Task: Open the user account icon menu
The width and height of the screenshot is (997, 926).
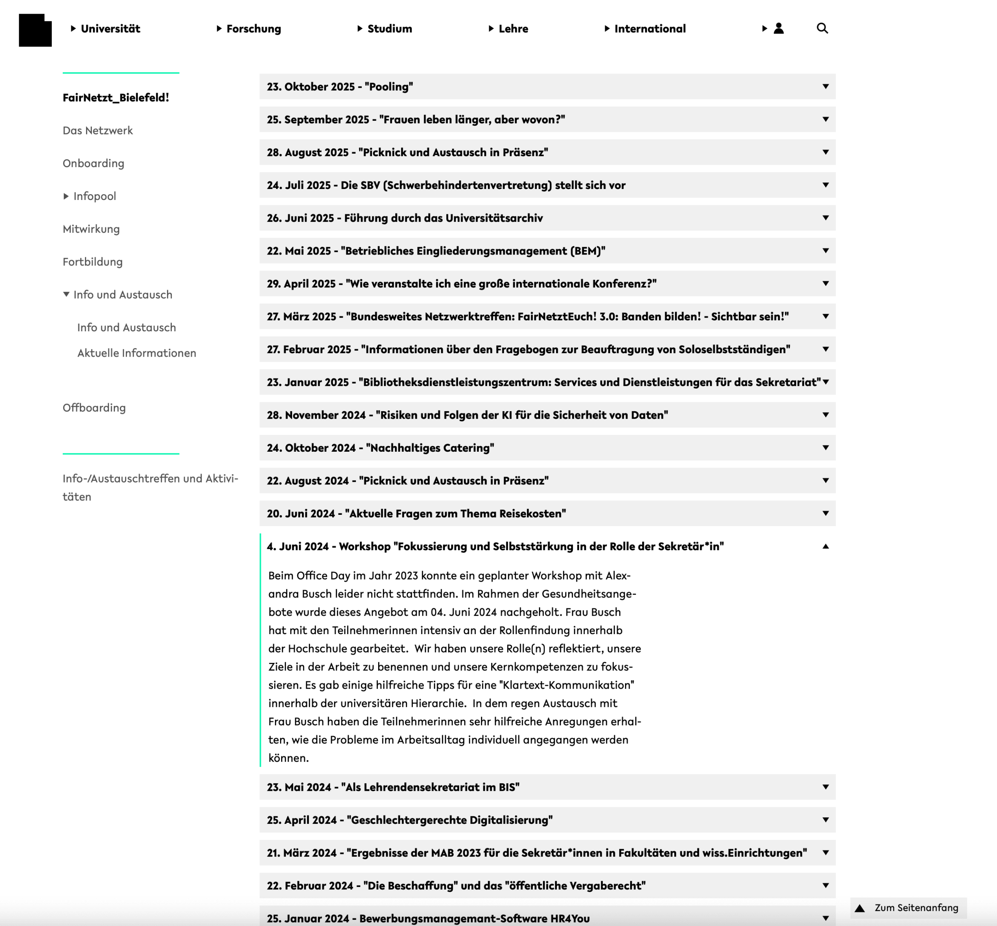Action: [778, 28]
